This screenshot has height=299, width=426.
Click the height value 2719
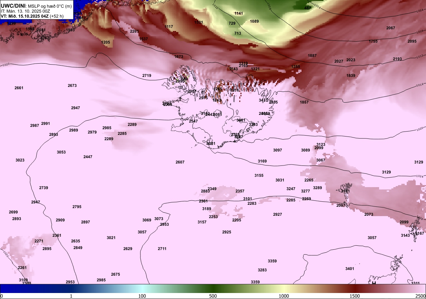click(147, 76)
